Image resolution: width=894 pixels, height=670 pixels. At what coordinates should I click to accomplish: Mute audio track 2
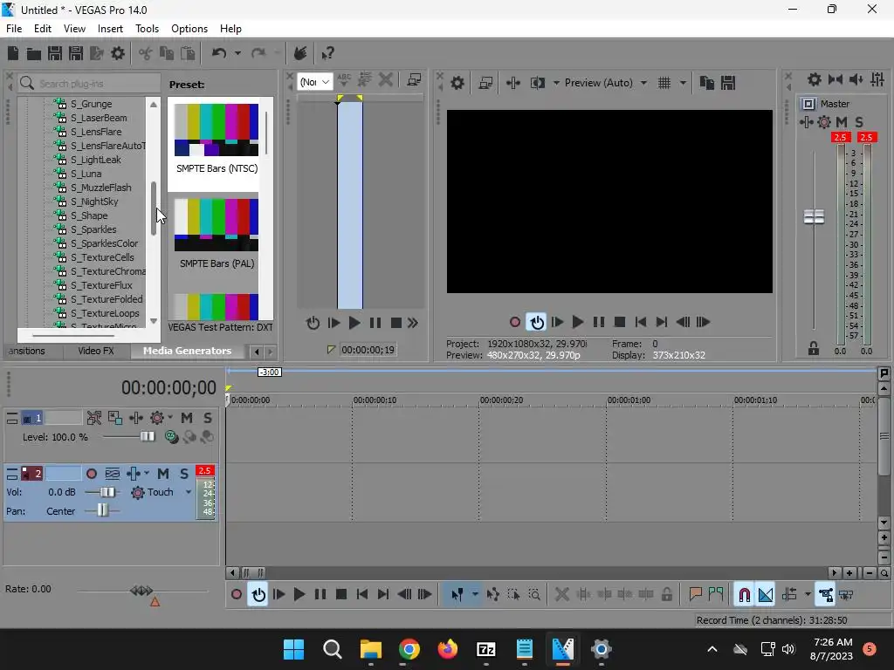pyautogui.click(x=163, y=474)
